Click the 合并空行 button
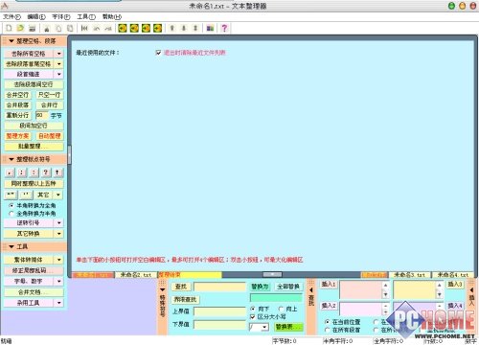Viewport: 479px width, 345px height. (18, 95)
